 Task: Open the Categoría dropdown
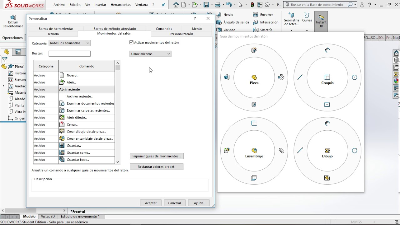pyautogui.click(x=69, y=43)
